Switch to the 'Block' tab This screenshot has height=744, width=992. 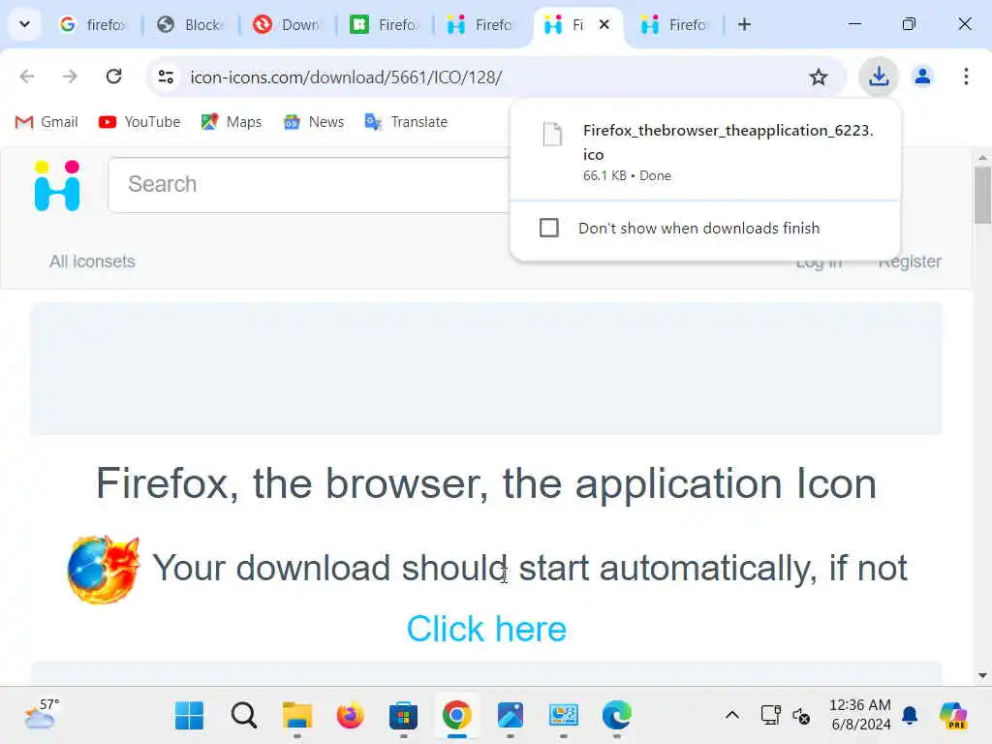pos(190,24)
